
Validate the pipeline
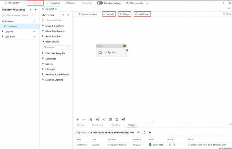pos(109,14)
